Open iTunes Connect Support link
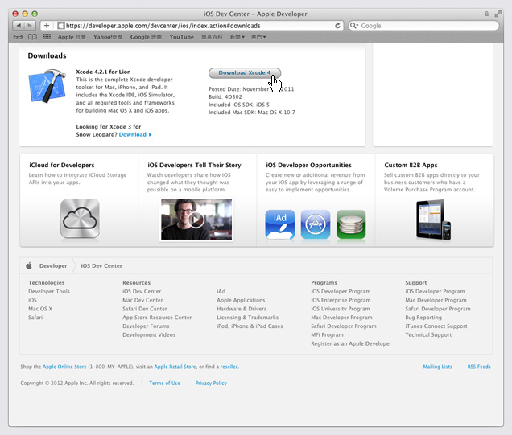The height and width of the screenshot is (435, 512). tap(436, 326)
